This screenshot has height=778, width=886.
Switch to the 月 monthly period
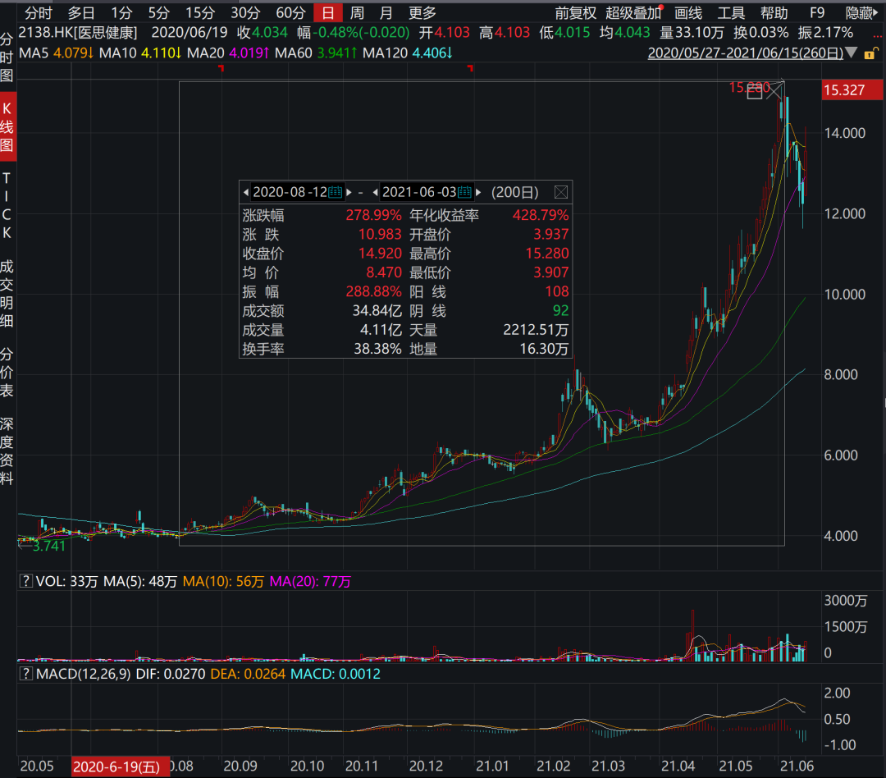click(386, 12)
